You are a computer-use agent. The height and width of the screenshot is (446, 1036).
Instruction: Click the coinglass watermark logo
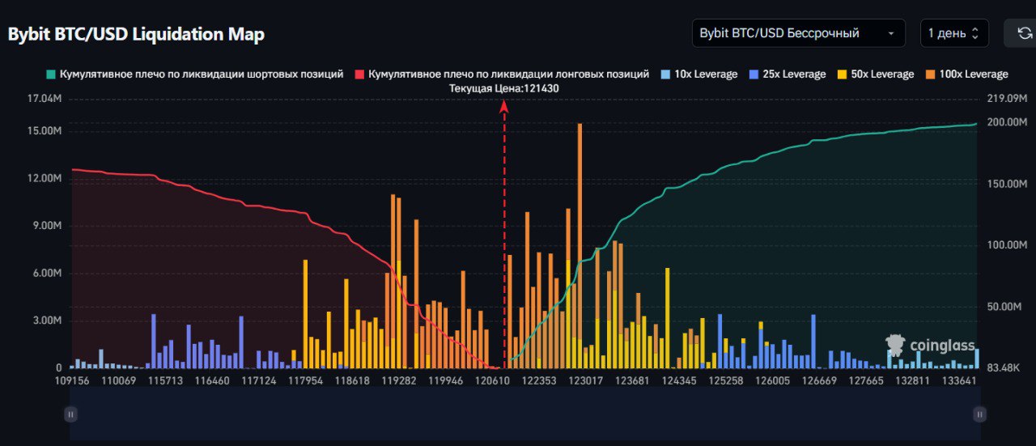pyautogui.click(x=931, y=346)
